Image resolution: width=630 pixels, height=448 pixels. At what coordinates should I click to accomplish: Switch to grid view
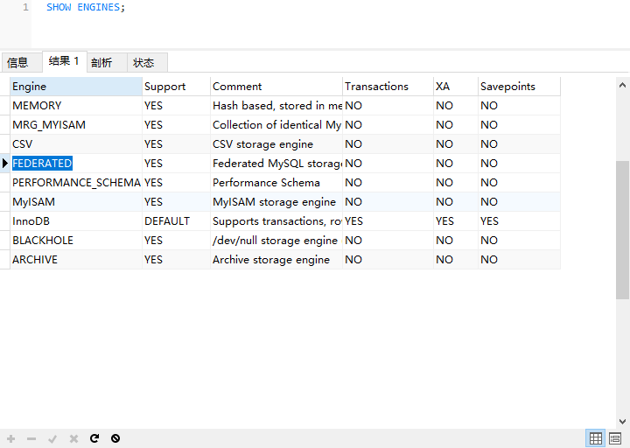tap(596, 438)
